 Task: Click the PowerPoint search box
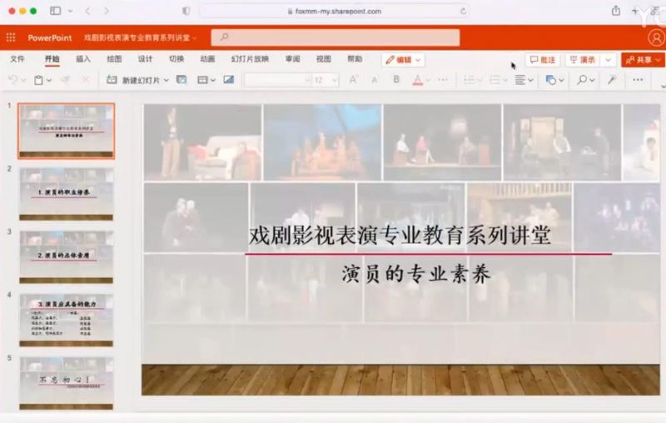pos(335,37)
